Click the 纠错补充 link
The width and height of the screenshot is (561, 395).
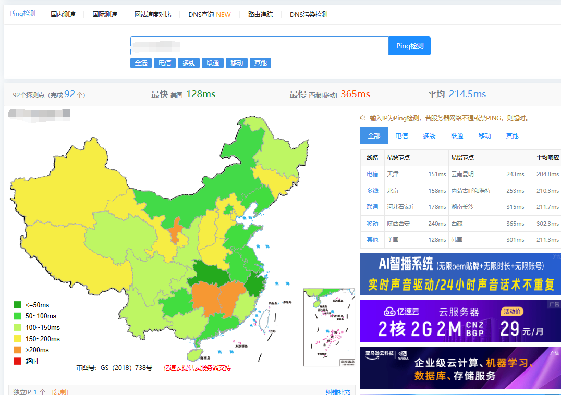pos(338,391)
